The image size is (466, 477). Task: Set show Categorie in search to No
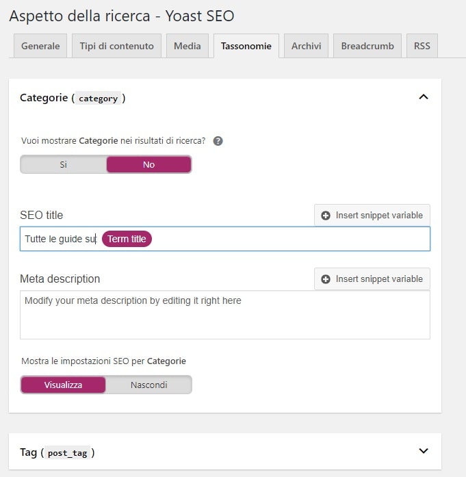point(148,164)
